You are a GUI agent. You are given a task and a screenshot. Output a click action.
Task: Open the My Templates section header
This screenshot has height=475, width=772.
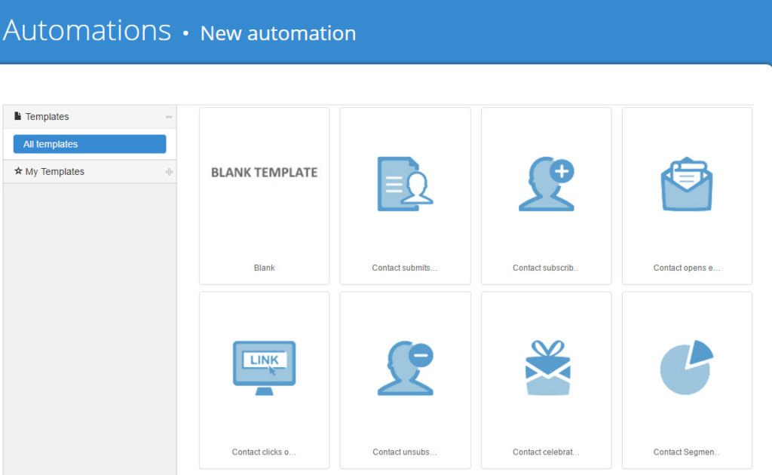pos(55,172)
